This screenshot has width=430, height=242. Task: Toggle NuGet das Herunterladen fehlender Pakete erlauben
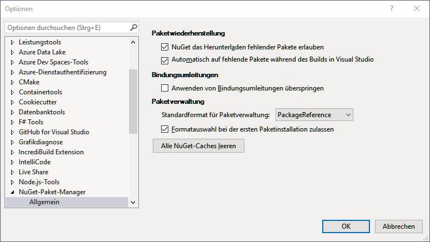pos(164,47)
